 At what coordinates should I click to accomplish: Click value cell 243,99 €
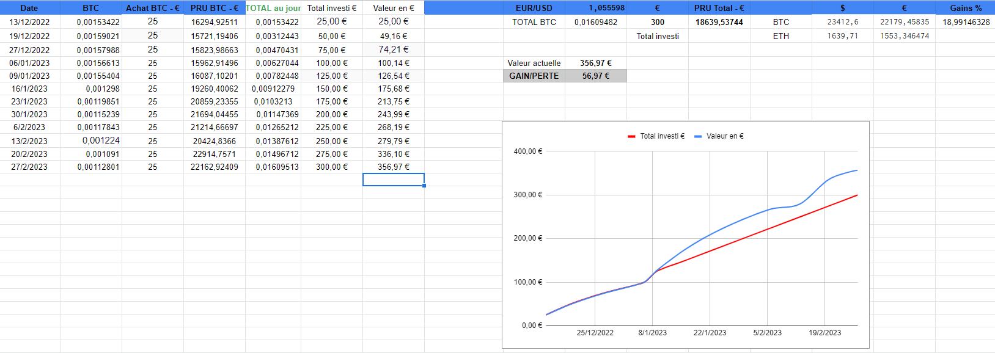coord(394,114)
